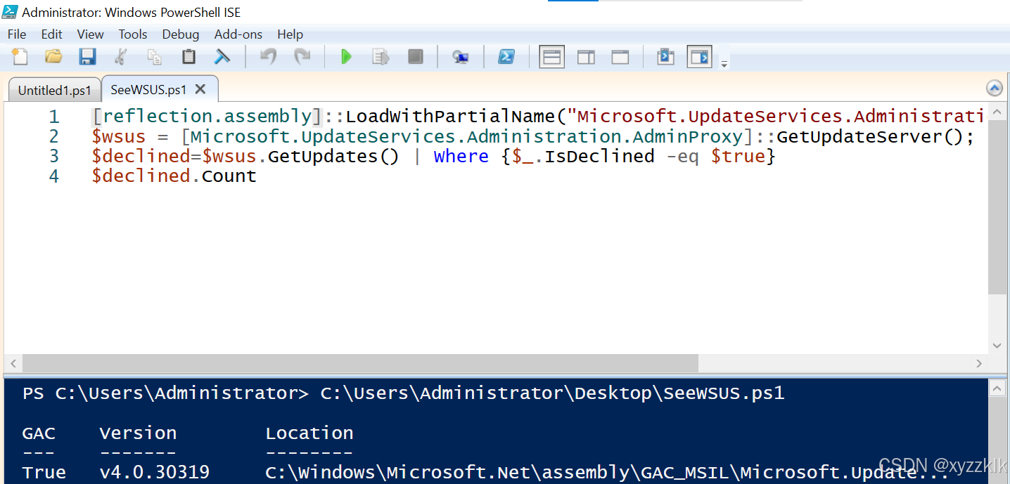Click line number 4 in gutter
The height and width of the screenshot is (484, 1010).
pos(54,176)
